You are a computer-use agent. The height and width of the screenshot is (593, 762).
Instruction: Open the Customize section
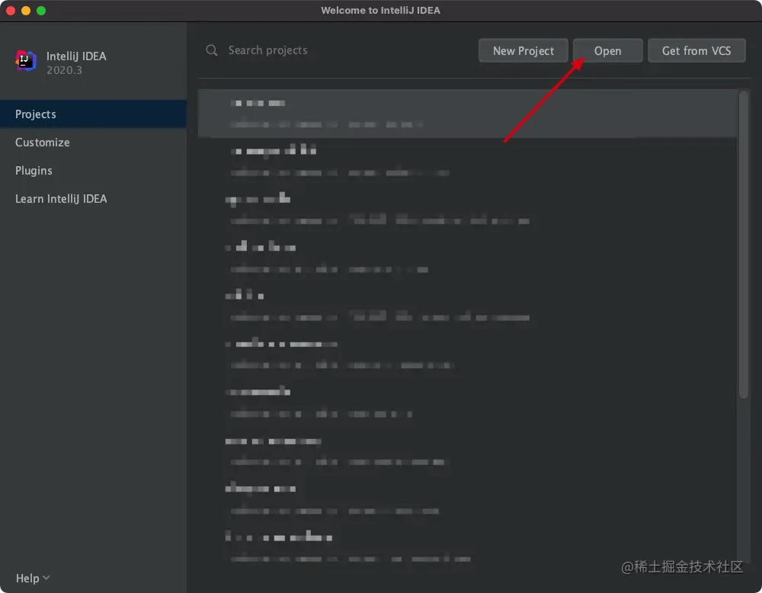(x=93, y=143)
